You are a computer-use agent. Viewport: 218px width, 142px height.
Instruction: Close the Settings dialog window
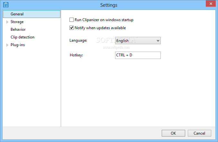(211, 4)
